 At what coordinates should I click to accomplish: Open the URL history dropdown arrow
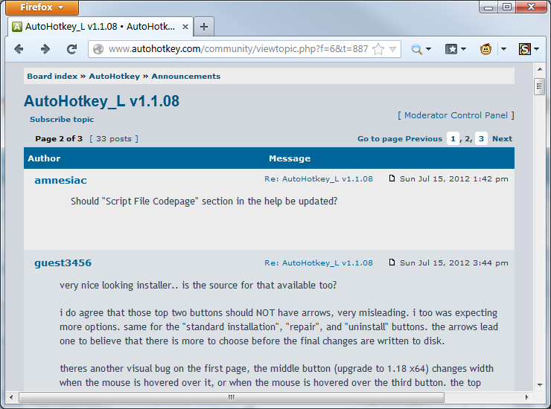(x=393, y=49)
